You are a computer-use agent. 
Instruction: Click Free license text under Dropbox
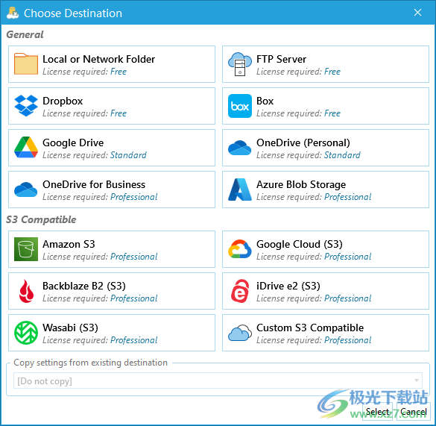pyautogui.click(x=119, y=113)
